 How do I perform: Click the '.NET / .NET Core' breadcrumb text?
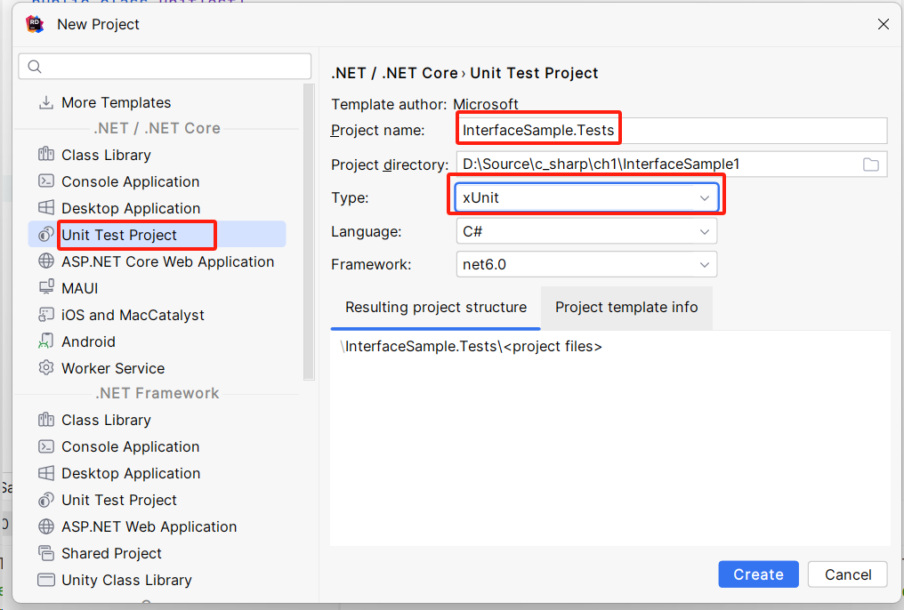pos(394,73)
